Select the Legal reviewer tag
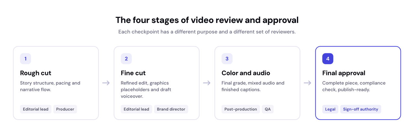The image size is (414, 128). pyautogui.click(x=330, y=109)
